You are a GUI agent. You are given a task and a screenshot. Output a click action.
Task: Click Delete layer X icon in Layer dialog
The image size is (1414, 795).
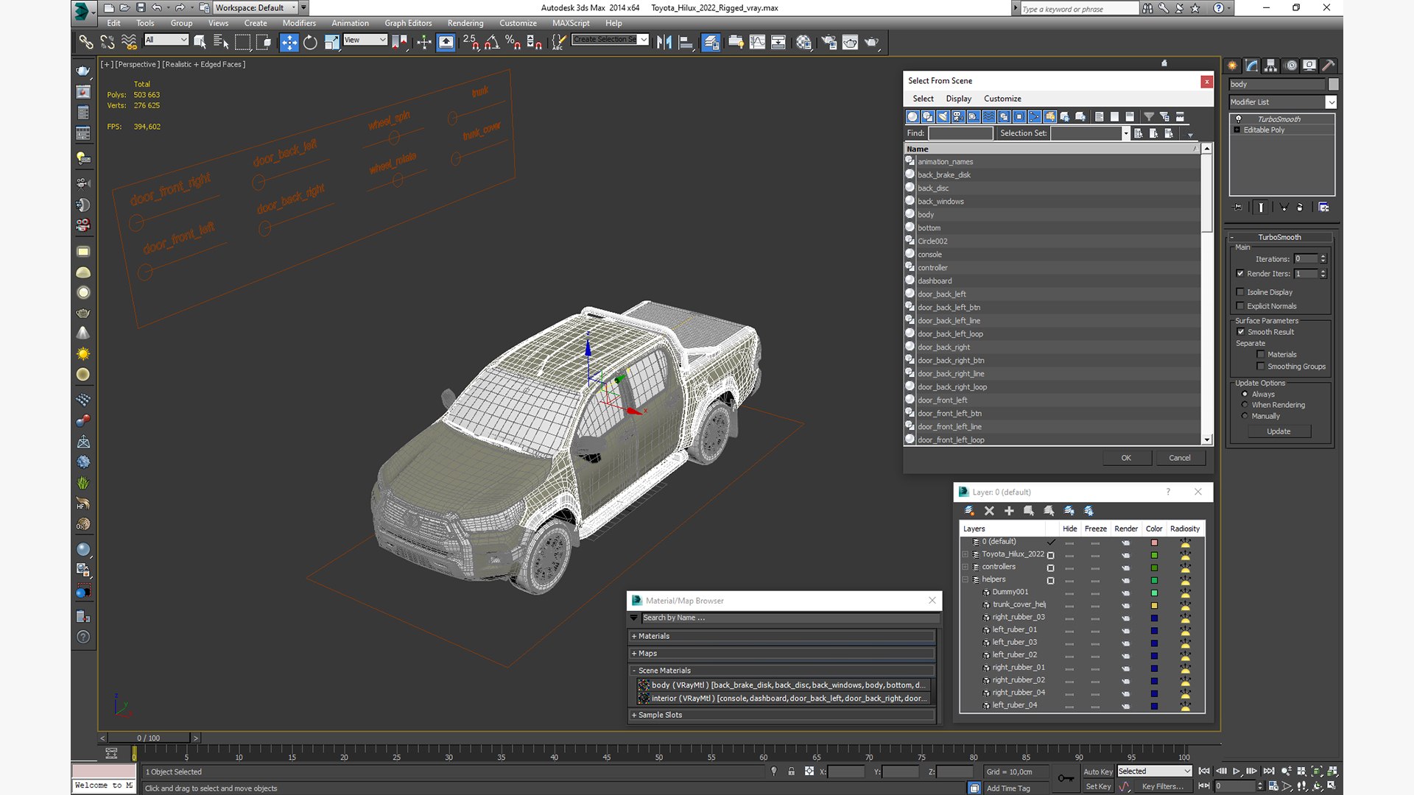pyautogui.click(x=989, y=511)
